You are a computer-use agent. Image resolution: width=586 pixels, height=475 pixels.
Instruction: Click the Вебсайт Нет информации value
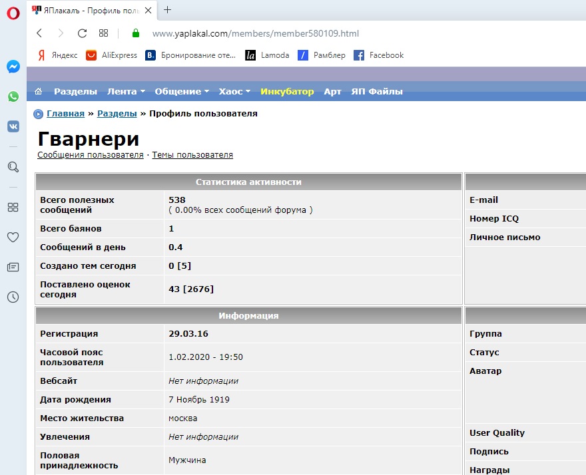pyautogui.click(x=203, y=381)
